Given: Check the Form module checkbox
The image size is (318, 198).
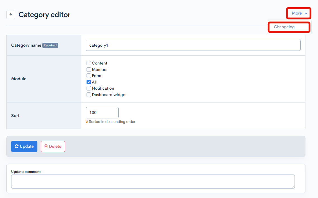Looking at the screenshot, I should [x=89, y=76].
